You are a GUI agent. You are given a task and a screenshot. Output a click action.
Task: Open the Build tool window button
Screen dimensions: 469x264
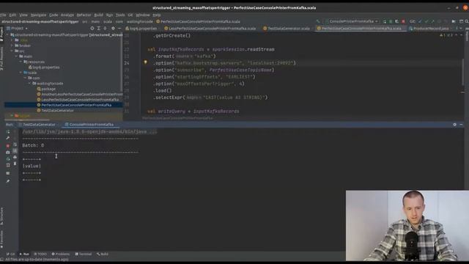click(103, 254)
